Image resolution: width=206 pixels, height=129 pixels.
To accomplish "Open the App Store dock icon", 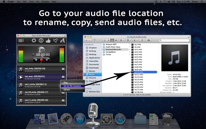I will 80,119.
